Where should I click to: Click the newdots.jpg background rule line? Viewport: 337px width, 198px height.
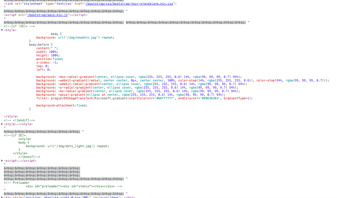(x=75, y=37)
